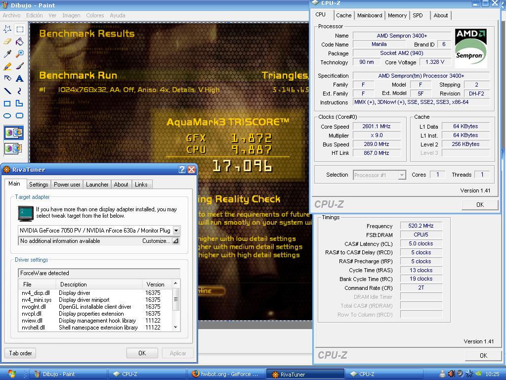Open RivaTuner Customize triangle button
The width and height of the screenshot is (506, 380).
click(175, 241)
